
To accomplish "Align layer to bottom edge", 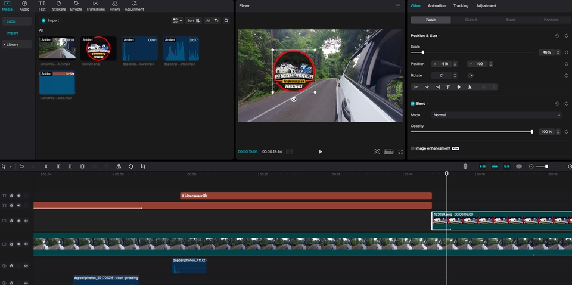I will pos(470,87).
